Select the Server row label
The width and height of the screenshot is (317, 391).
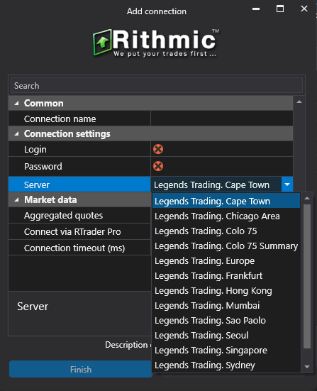(37, 185)
